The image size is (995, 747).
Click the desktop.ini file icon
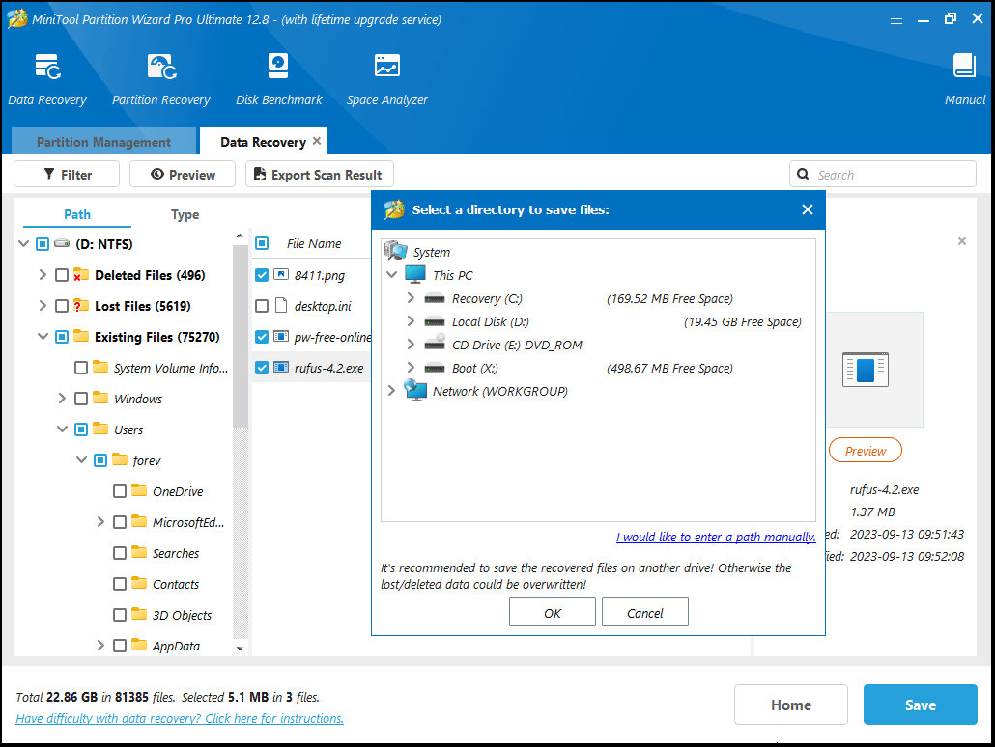(x=281, y=306)
